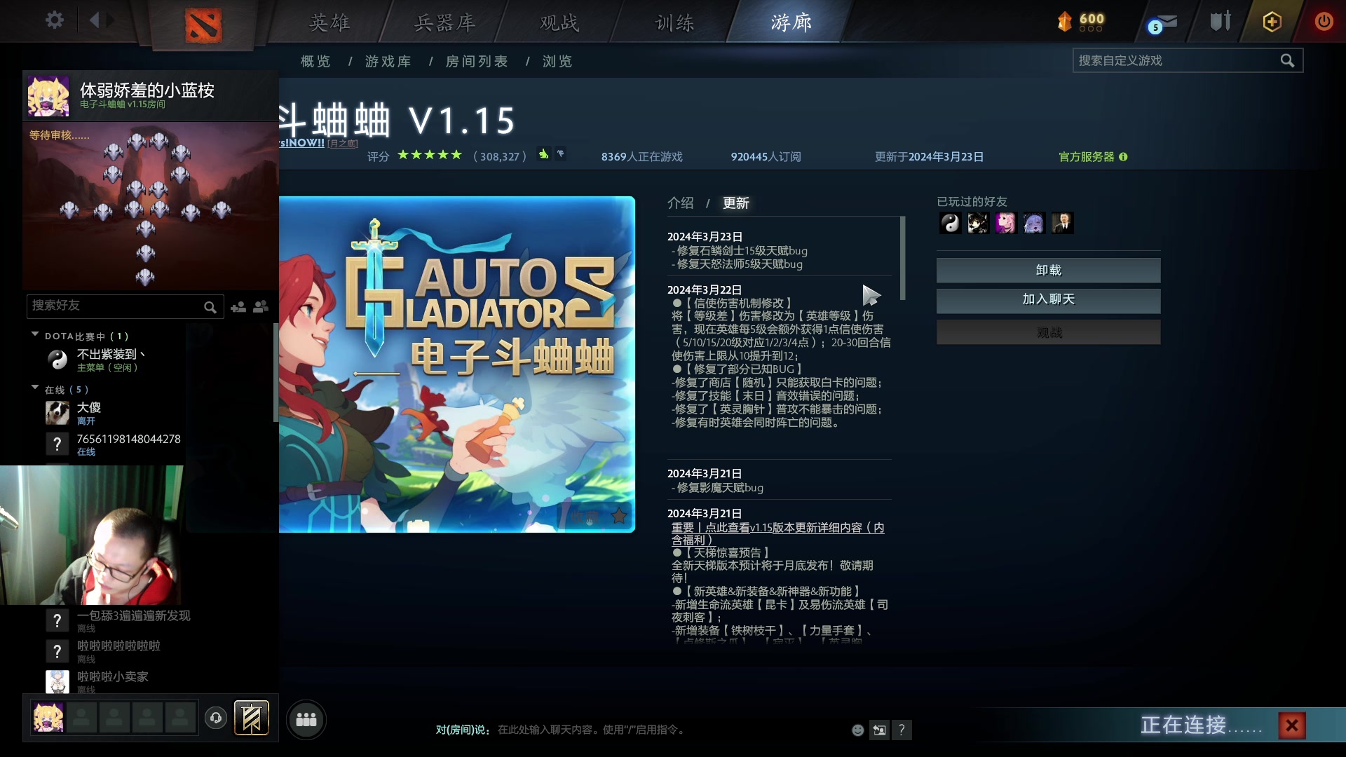This screenshot has width=1346, height=757.
Task: Click the info icon next to 官方服务器
Action: tap(1123, 157)
